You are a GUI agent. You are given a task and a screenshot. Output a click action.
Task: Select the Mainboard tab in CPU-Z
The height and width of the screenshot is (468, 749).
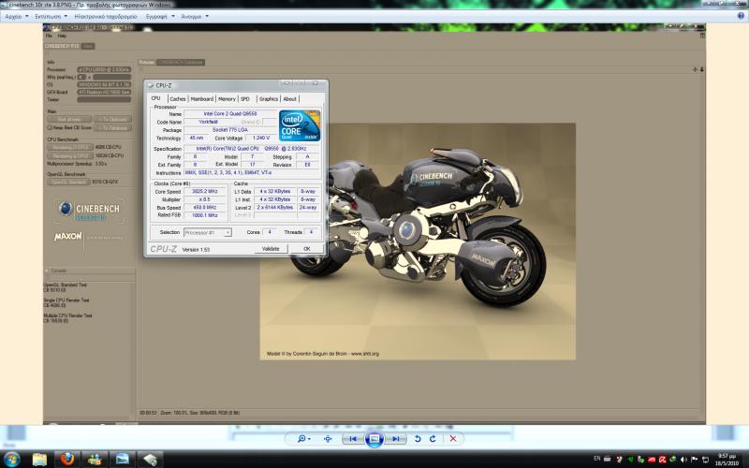point(202,99)
